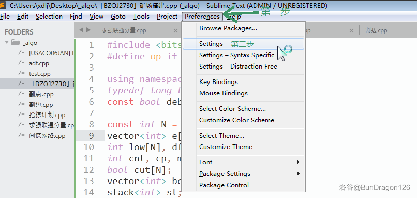Click the '#include <bits' code line
The image size is (417, 198).
(144, 45)
